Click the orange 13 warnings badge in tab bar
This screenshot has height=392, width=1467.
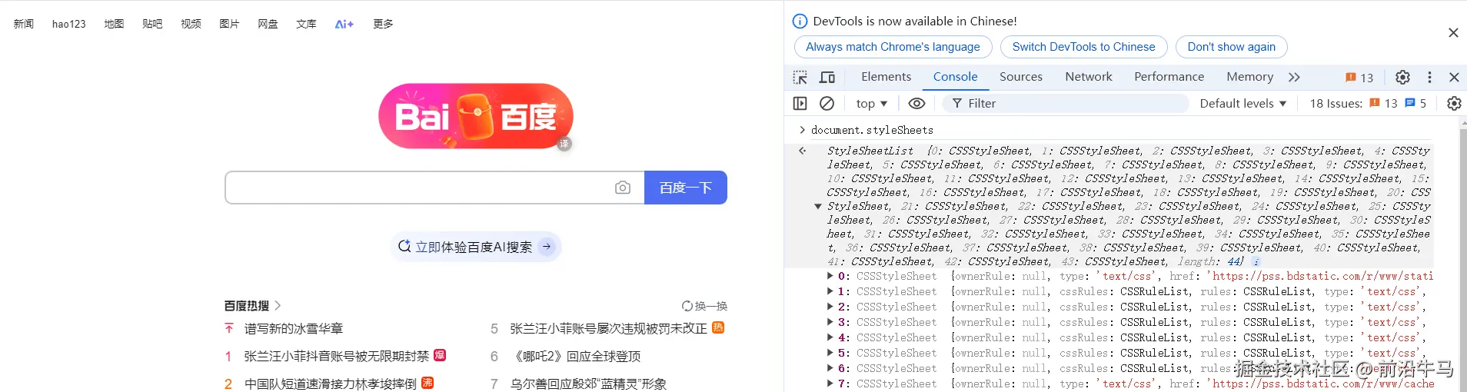coord(1359,78)
